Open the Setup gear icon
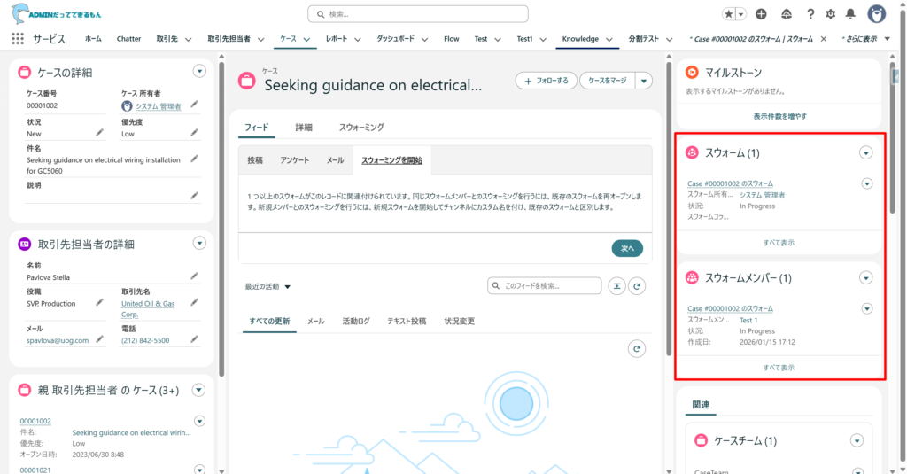 830,14
